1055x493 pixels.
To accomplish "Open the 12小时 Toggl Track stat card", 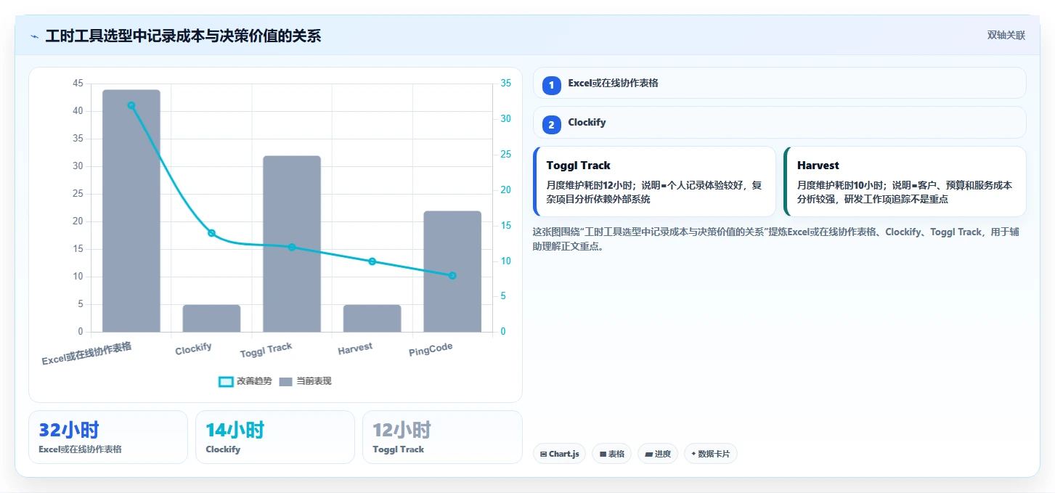I will 442,437.
